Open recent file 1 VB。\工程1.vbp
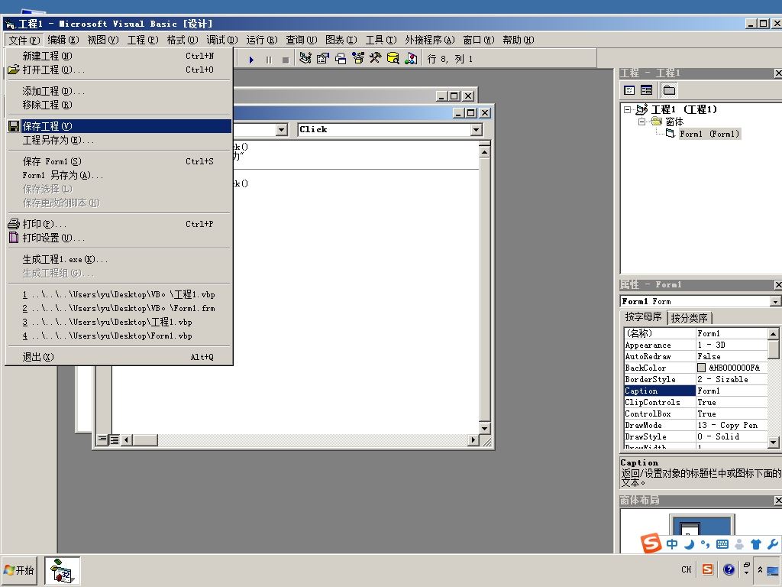The width and height of the screenshot is (782, 587). coord(119,294)
